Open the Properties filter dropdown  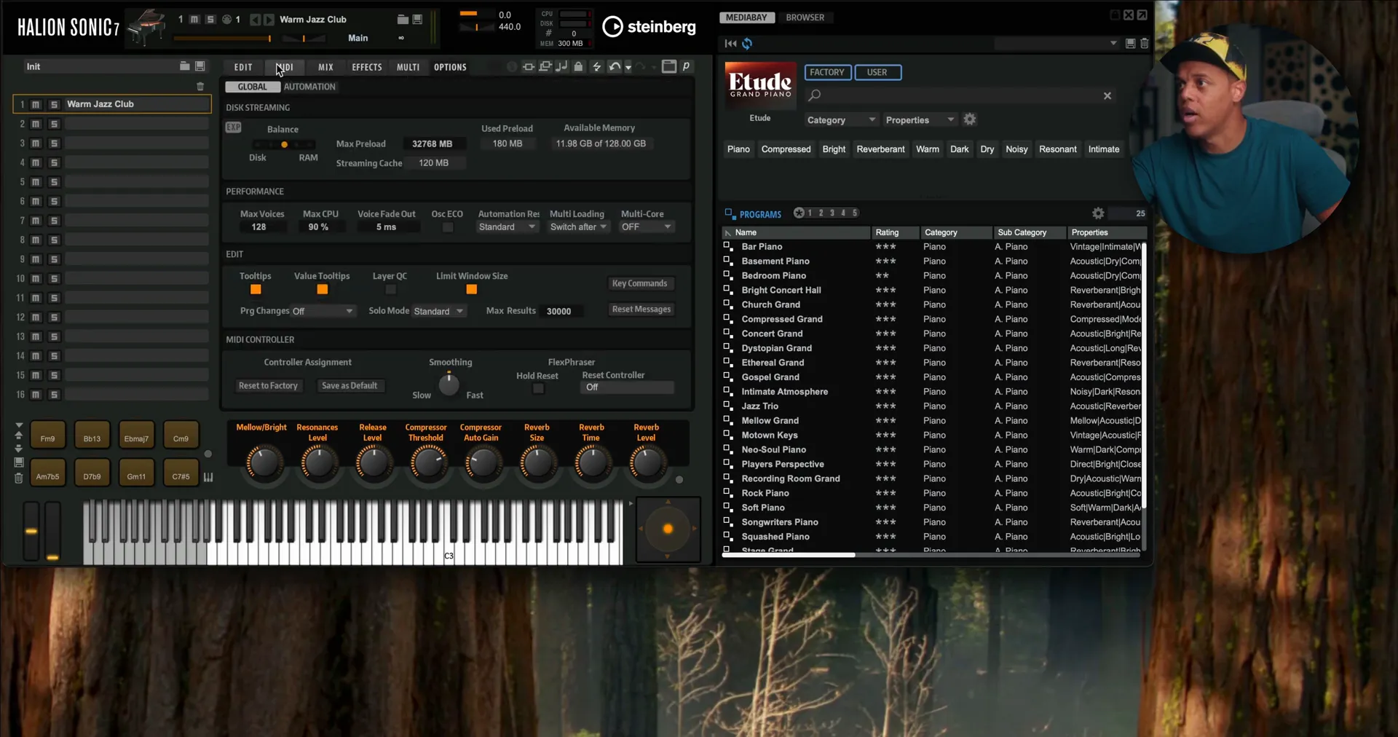pyautogui.click(x=920, y=120)
